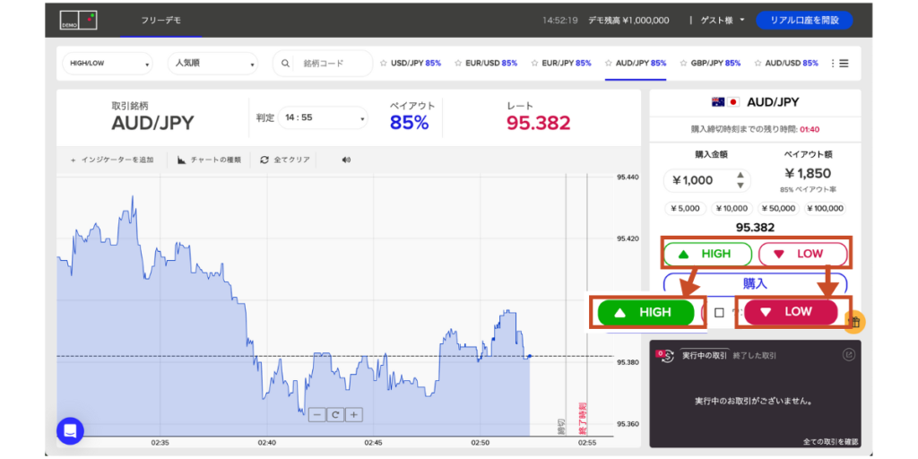Open the HIGH/LOW trade type dropdown
Viewport: 918px width, 459px height.
(x=108, y=64)
